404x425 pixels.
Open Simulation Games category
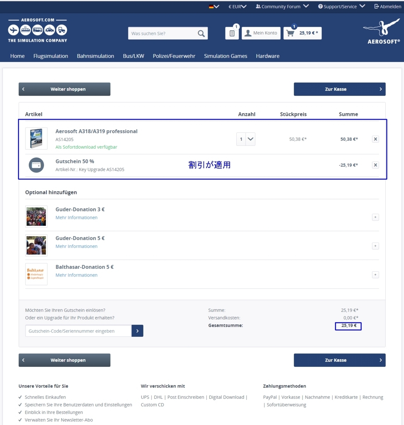[x=226, y=56]
